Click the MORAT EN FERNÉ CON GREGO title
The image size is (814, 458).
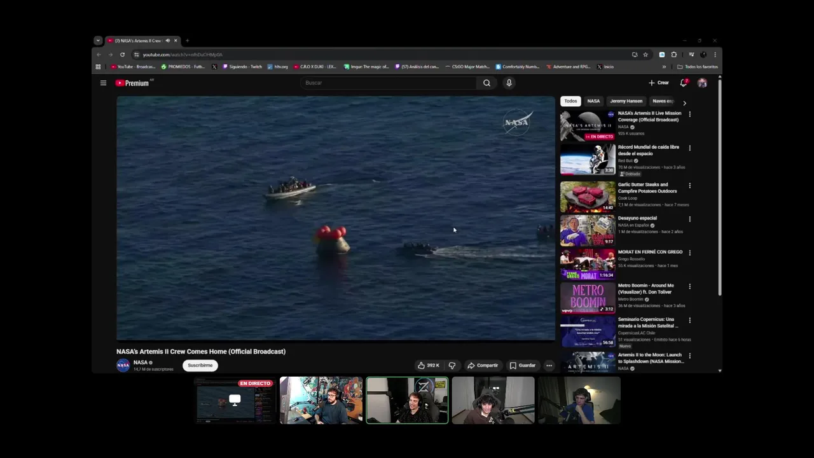650,252
